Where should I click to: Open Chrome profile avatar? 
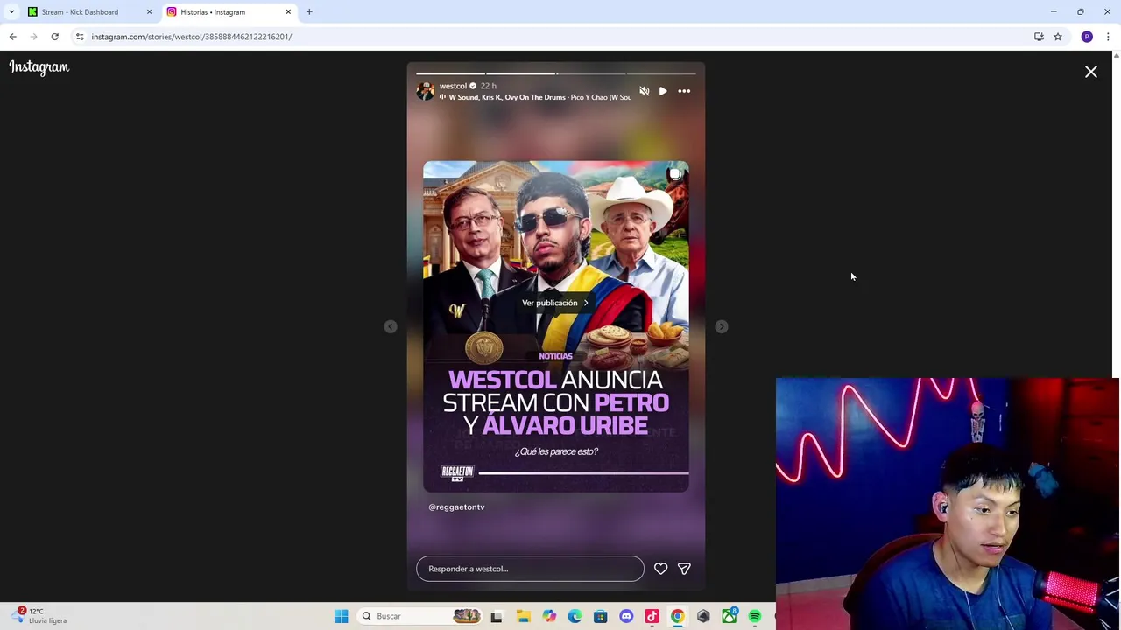point(1087,37)
